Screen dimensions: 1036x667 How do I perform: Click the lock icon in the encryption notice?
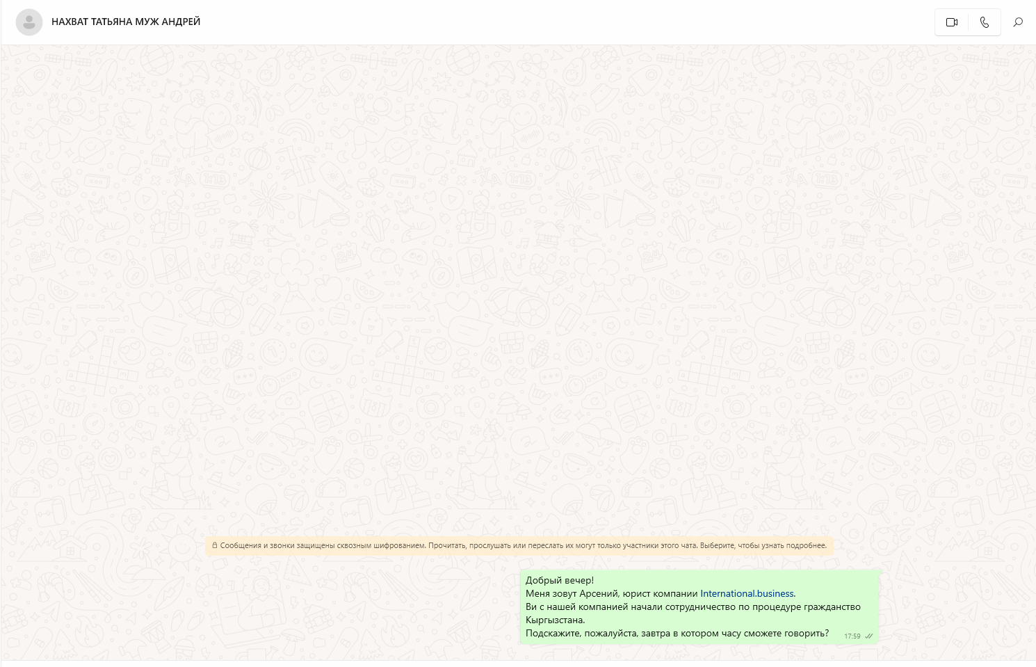pos(215,545)
